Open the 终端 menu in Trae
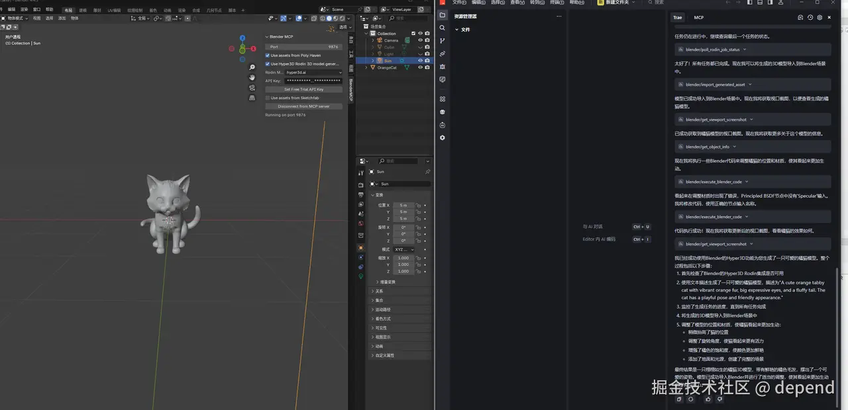The height and width of the screenshot is (410, 848). pyautogui.click(x=557, y=3)
